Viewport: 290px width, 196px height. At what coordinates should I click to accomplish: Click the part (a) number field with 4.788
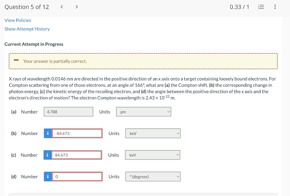pos(69,112)
